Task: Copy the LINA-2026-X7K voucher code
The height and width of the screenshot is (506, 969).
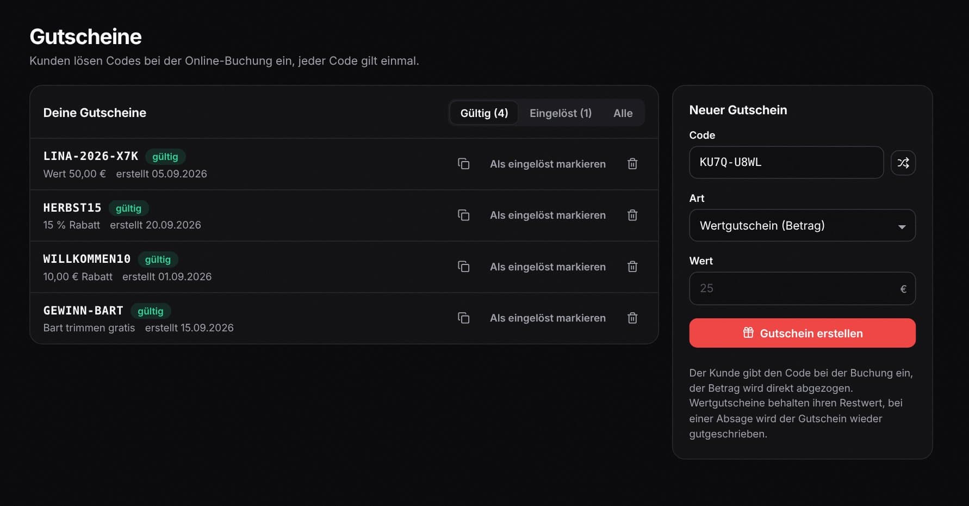Action: [463, 164]
